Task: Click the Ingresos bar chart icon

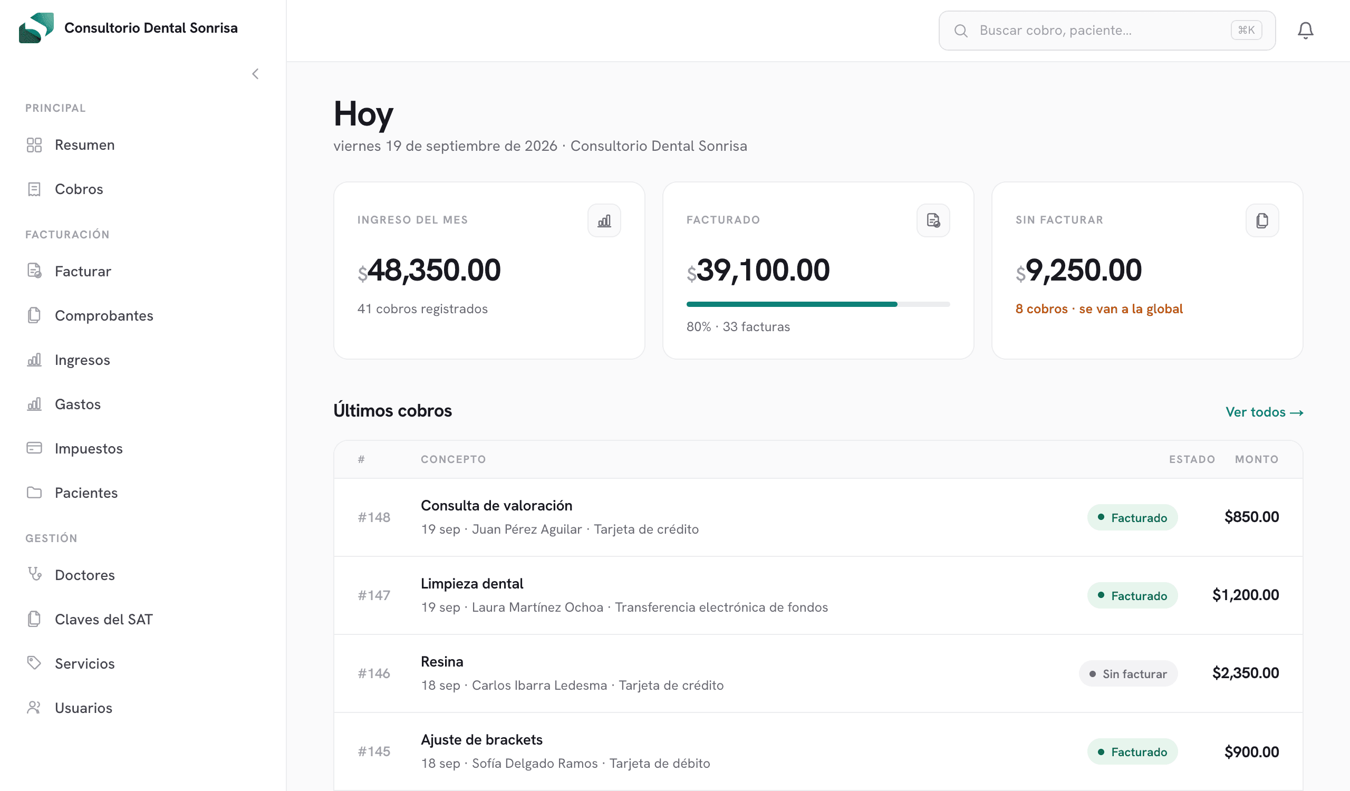Action: click(34, 360)
